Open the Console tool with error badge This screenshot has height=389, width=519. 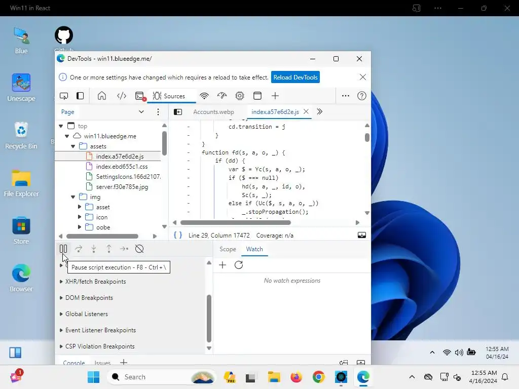[x=141, y=96]
